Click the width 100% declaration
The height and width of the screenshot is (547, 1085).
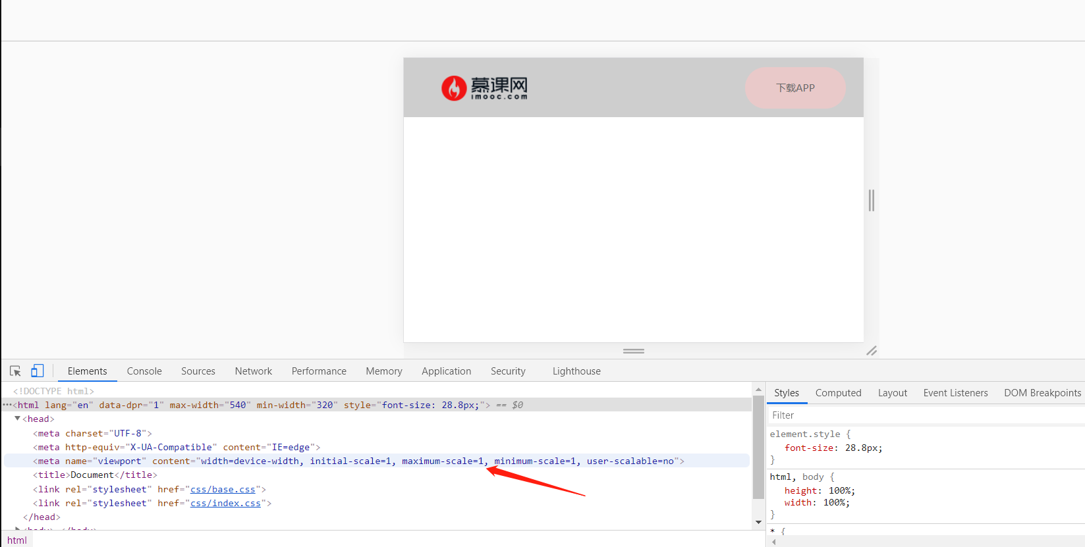click(x=817, y=502)
